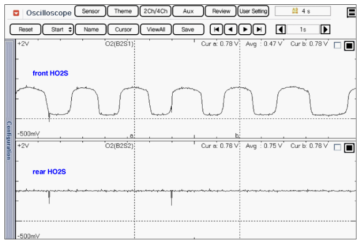This screenshot has width=361, height=244.
Task: Click the O2(B2S1) channel label
Action: 119,44
